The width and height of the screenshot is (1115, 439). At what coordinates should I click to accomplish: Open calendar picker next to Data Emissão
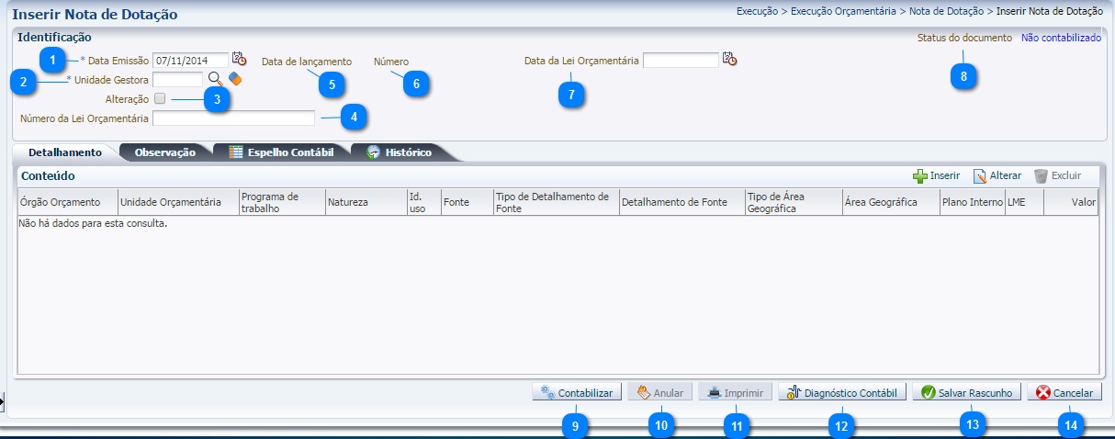(239, 59)
